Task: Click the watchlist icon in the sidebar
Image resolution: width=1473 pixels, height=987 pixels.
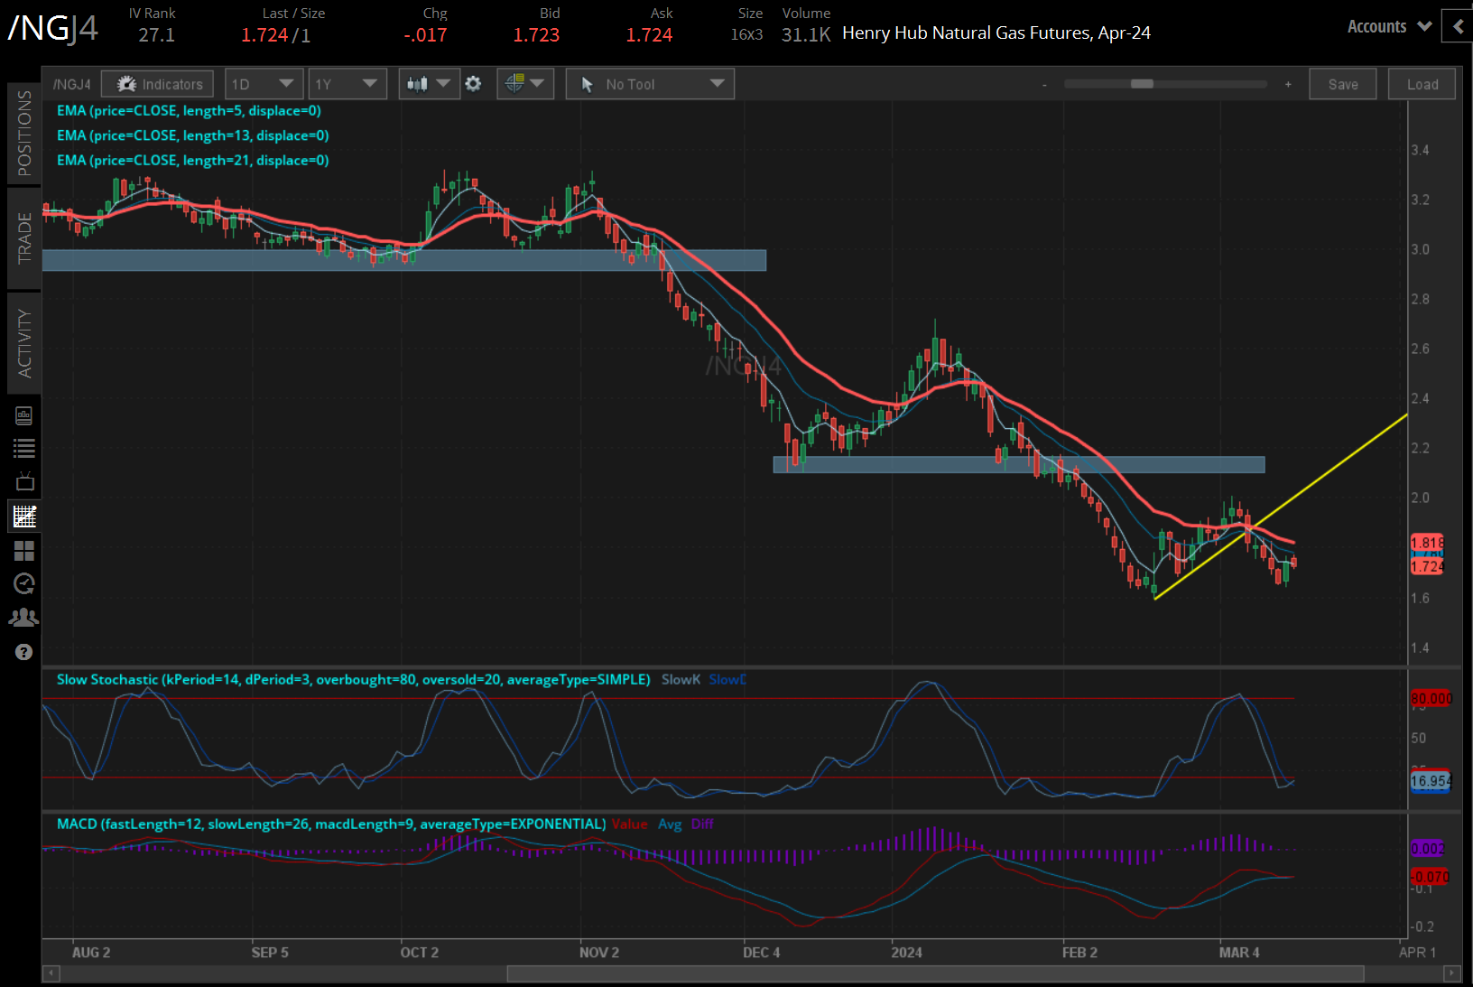Action: [x=24, y=448]
